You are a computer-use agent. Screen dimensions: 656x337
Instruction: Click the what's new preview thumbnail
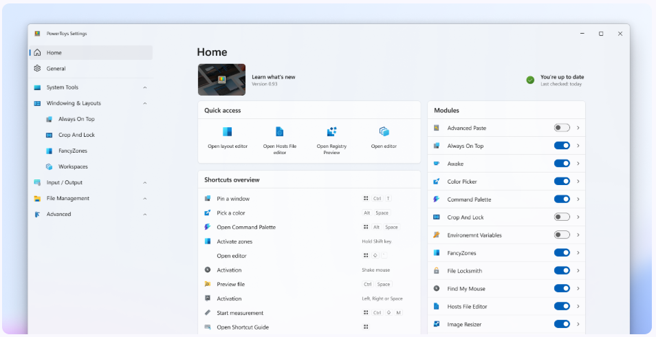coord(221,80)
